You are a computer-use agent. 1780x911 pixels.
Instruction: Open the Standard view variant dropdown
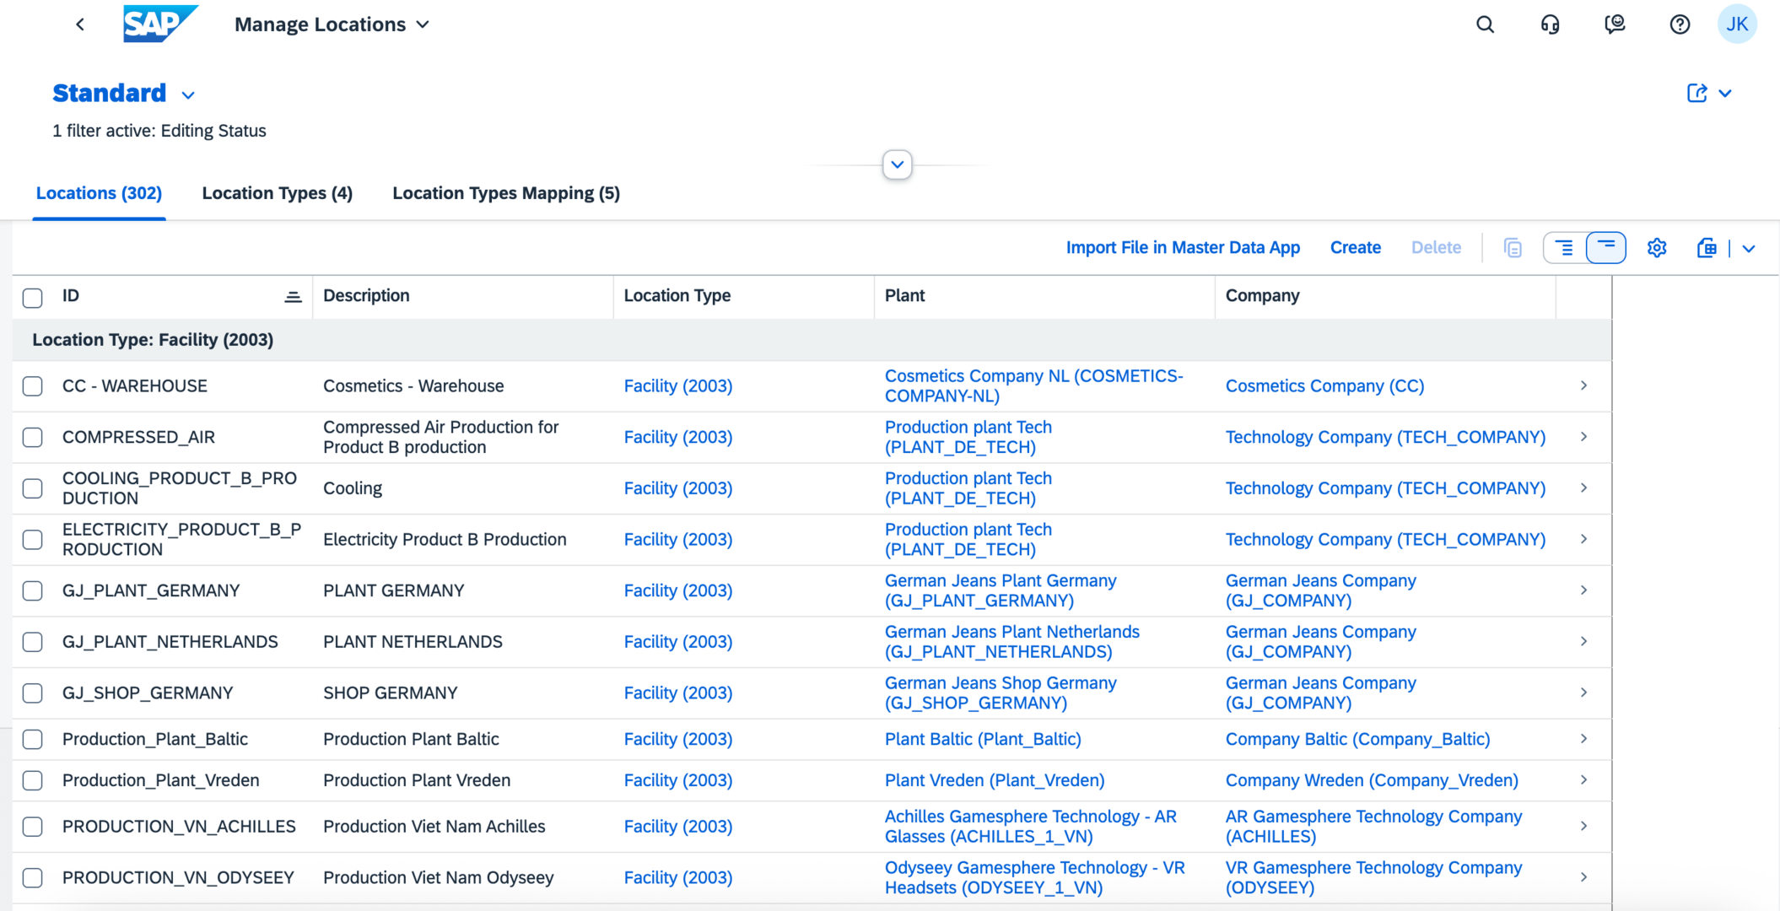(x=188, y=94)
